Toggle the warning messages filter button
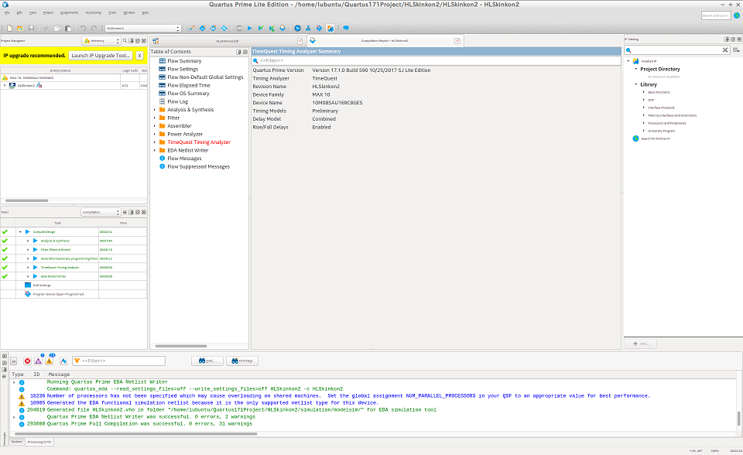Viewport: 743px width, 455px height. pyautogui.click(x=50, y=361)
